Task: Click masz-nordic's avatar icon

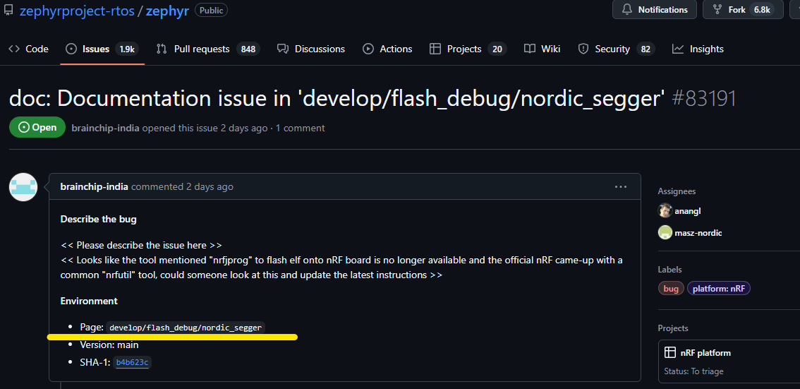Action: (665, 232)
